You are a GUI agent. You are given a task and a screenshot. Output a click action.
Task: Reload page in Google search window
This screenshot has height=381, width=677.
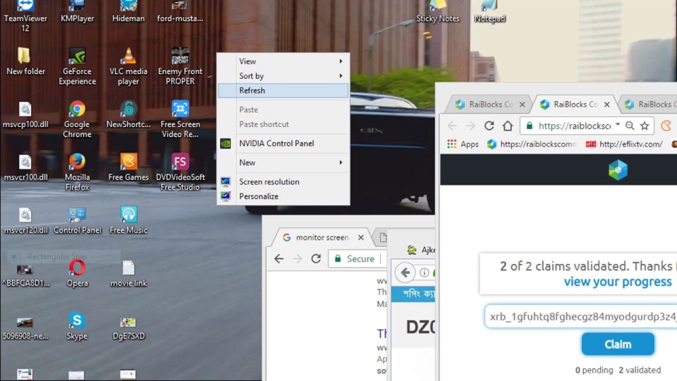[316, 259]
